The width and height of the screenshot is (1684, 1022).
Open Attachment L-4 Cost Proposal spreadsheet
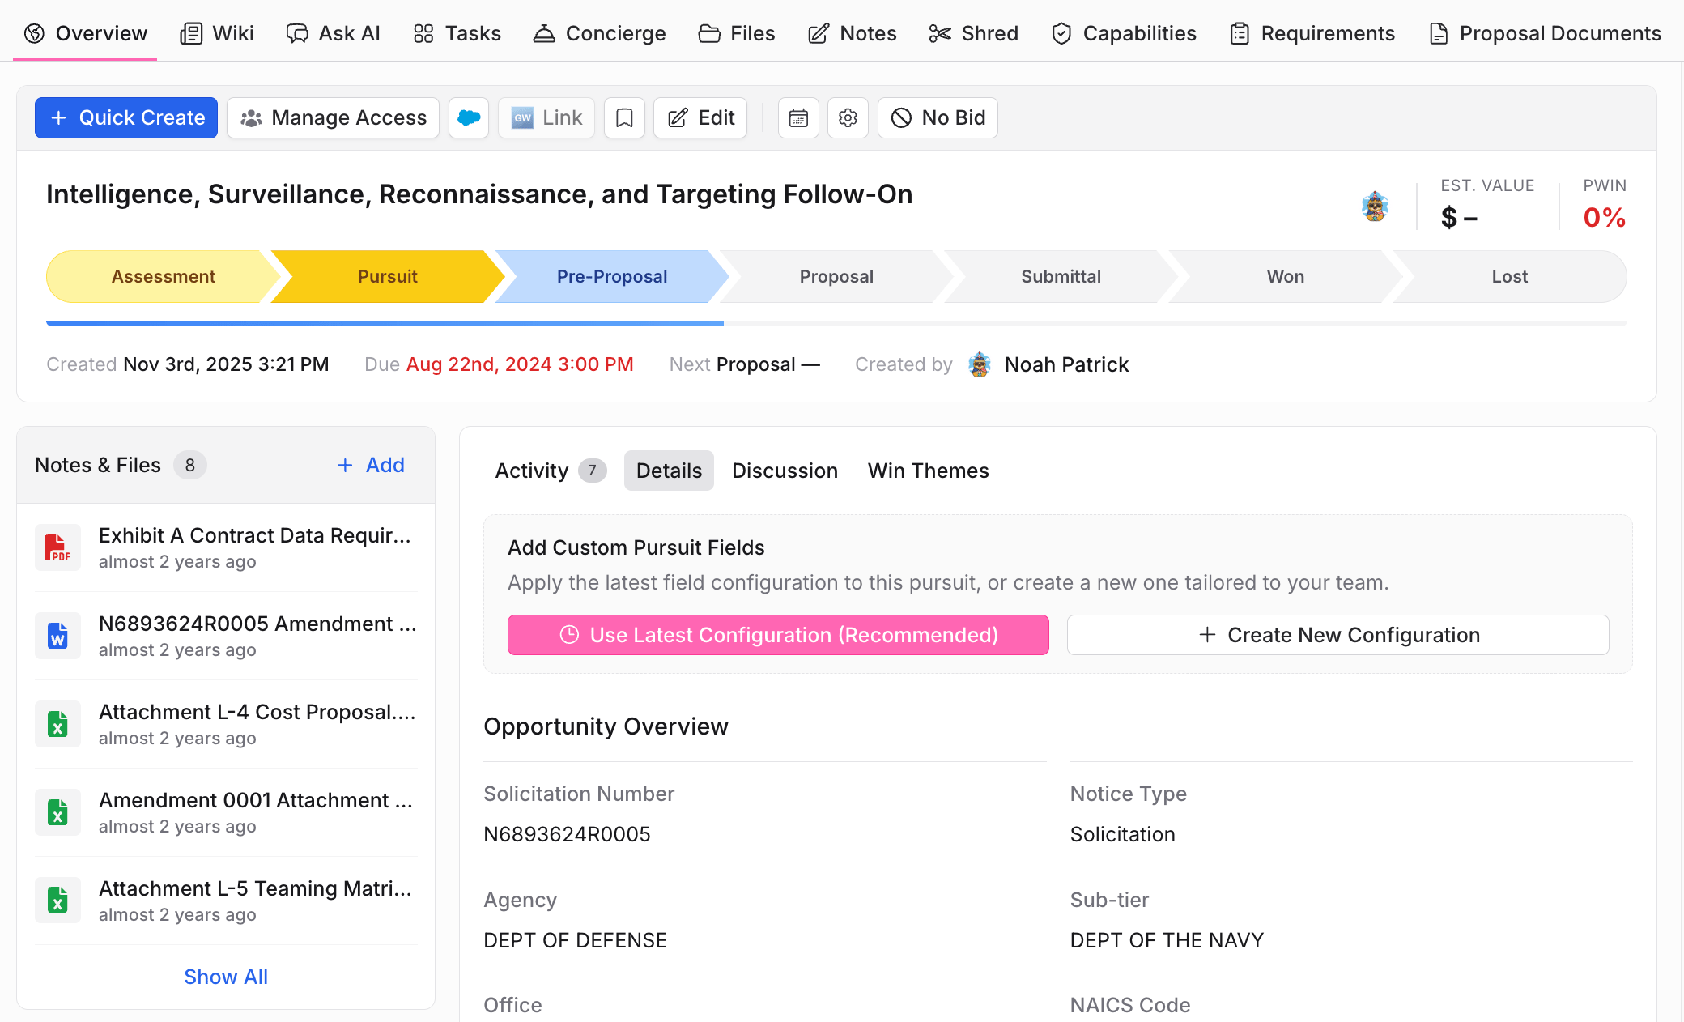pos(257,712)
